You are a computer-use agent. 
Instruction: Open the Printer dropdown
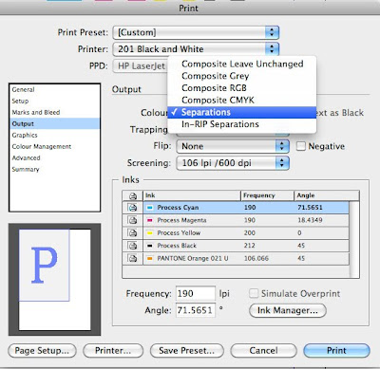[196, 49]
